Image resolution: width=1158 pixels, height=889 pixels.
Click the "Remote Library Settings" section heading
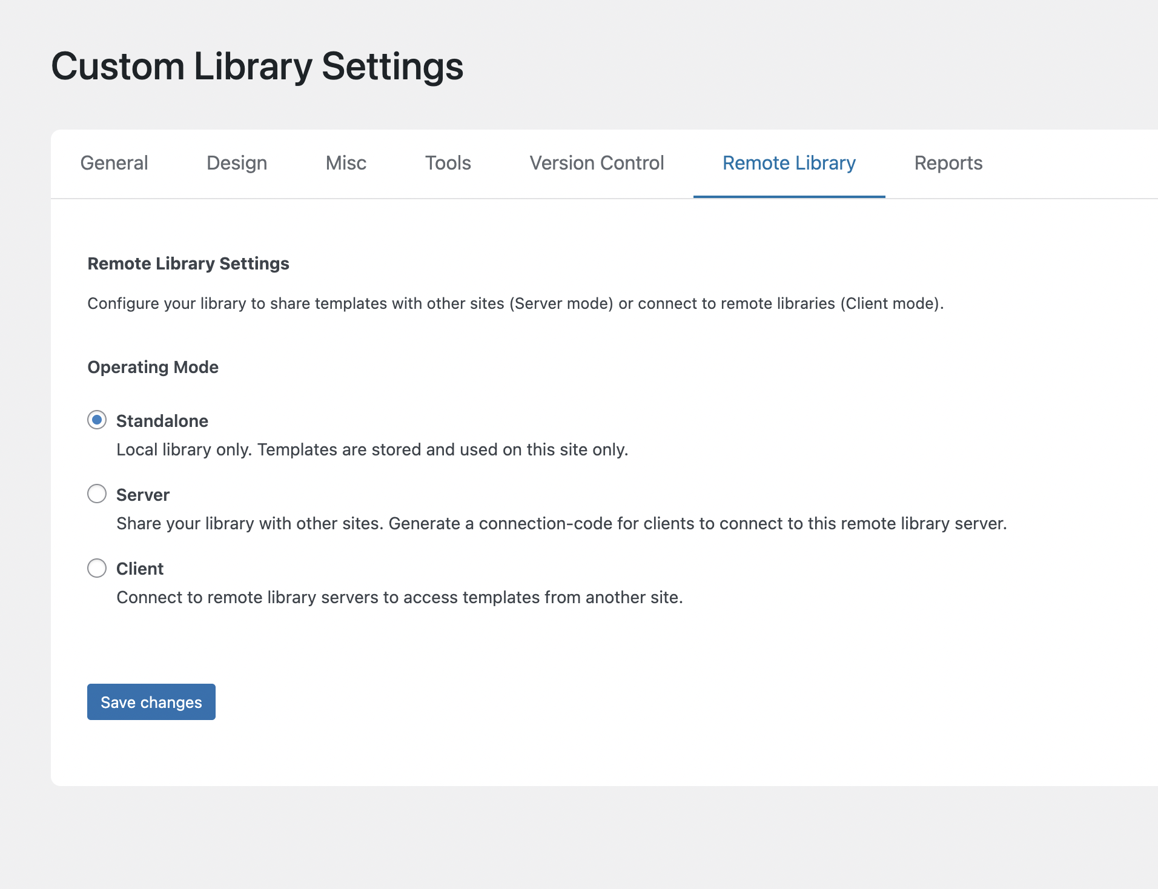pos(188,263)
